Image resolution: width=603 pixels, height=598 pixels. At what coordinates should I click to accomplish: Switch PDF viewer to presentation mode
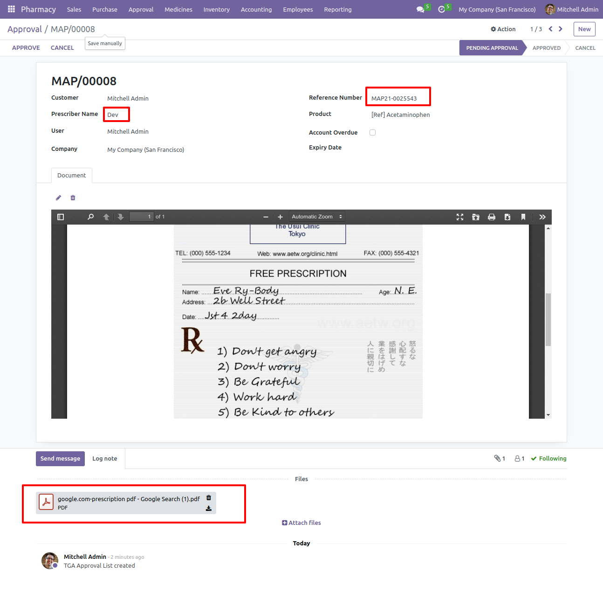[x=460, y=217]
